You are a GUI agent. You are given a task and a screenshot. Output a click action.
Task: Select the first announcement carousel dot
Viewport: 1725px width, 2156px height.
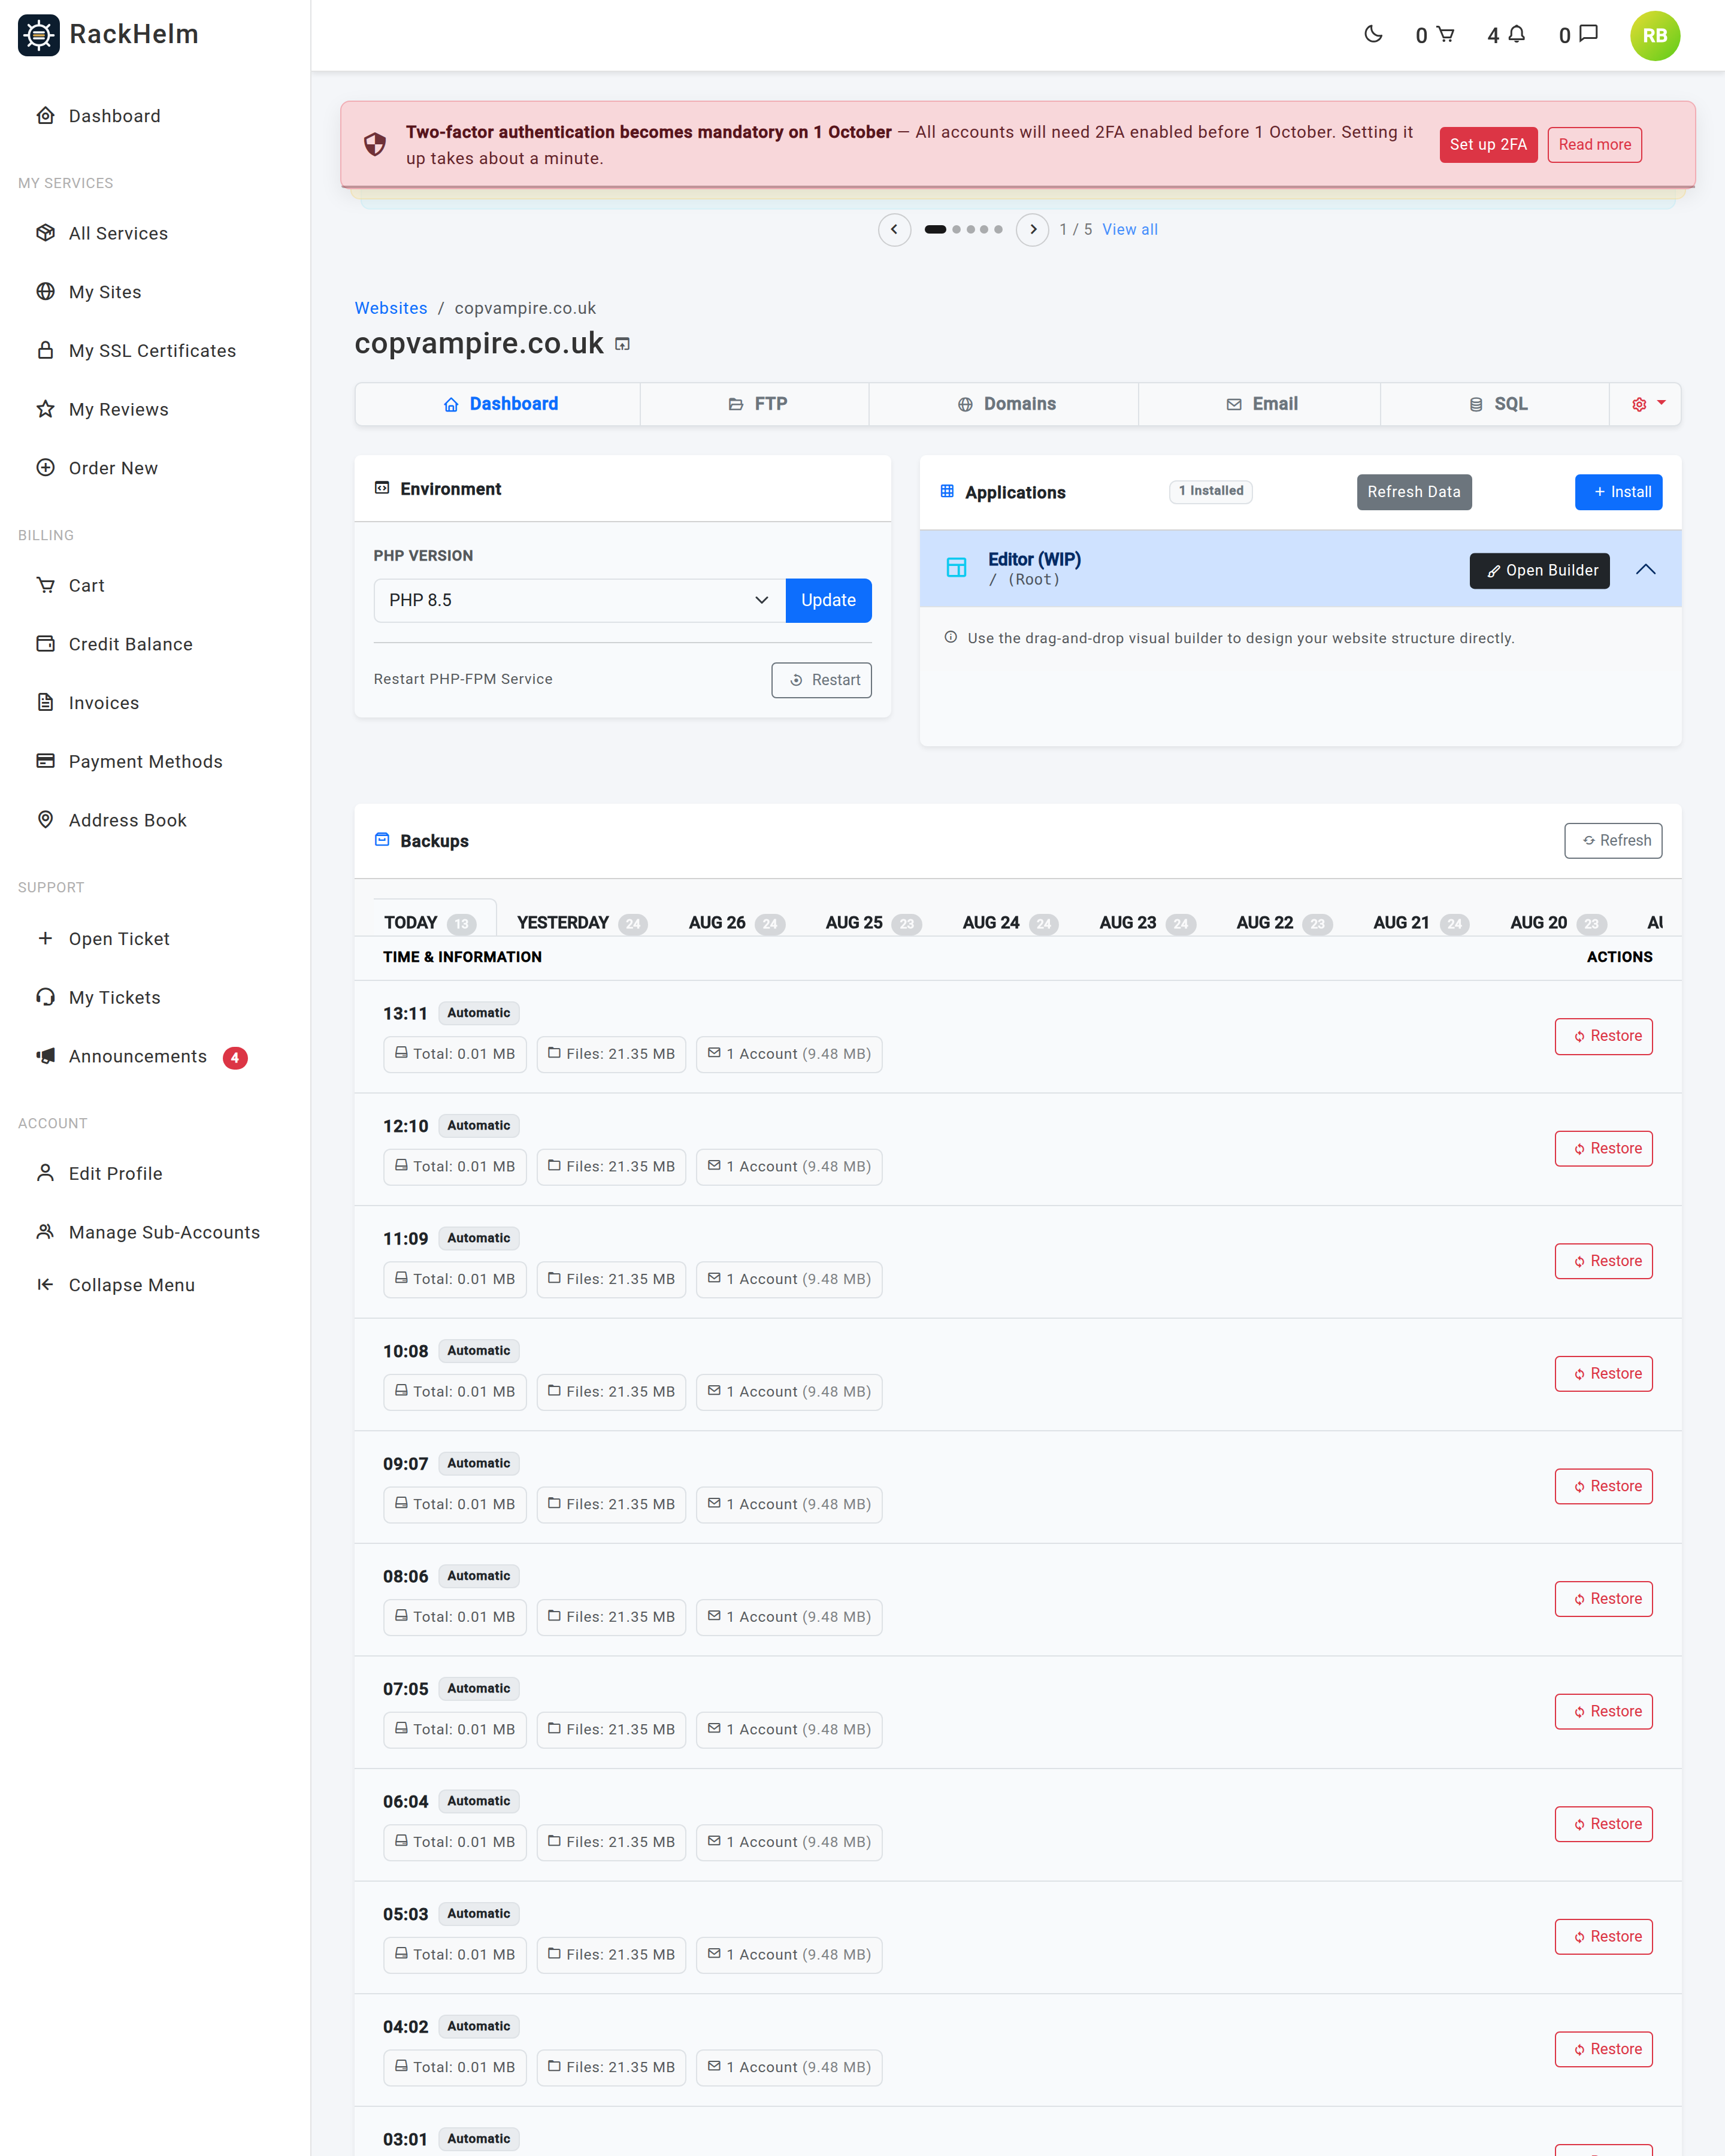pyautogui.click(x=935, y=229)
